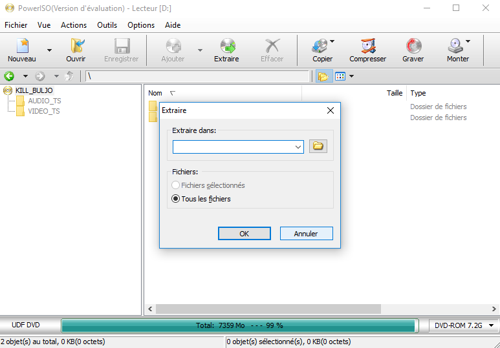
Task: Open the Outils menu
Action: click(107, 25)
